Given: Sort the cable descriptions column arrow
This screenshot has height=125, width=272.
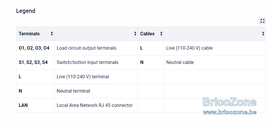Looking at the screenshot, I should point(263,34).
